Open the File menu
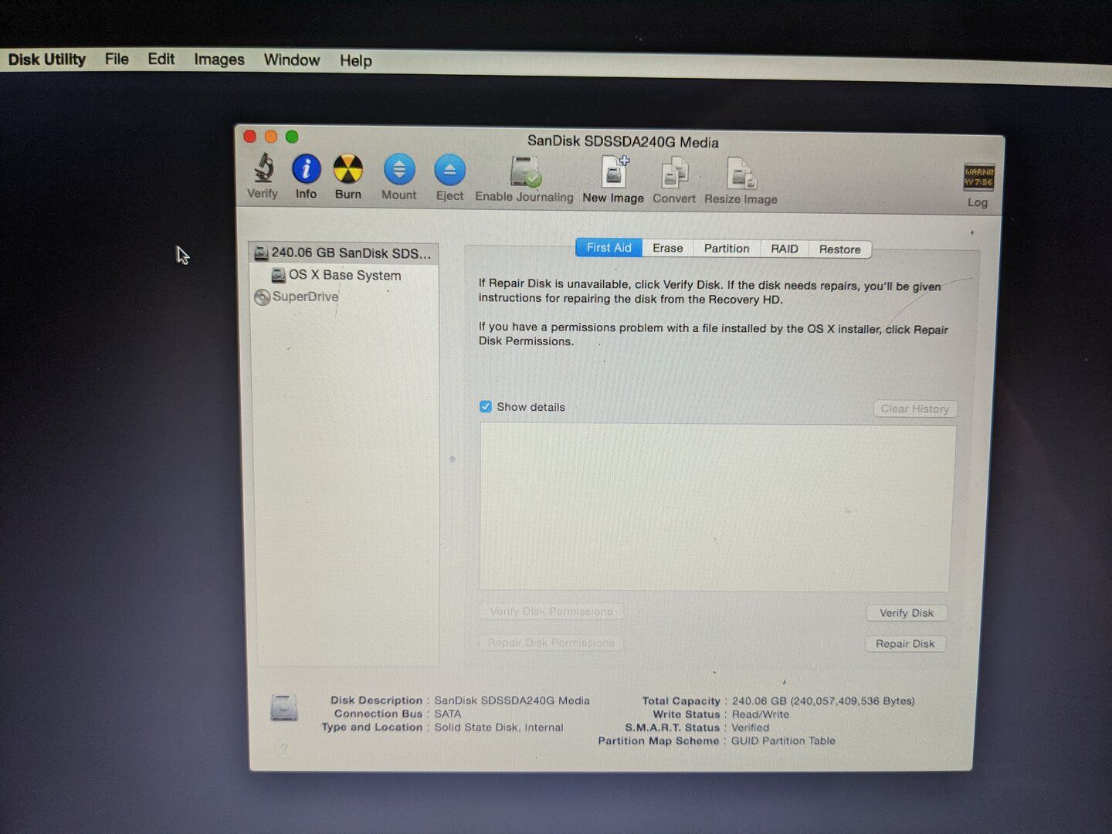This screenshot has width=1112, height=834. 117,59
